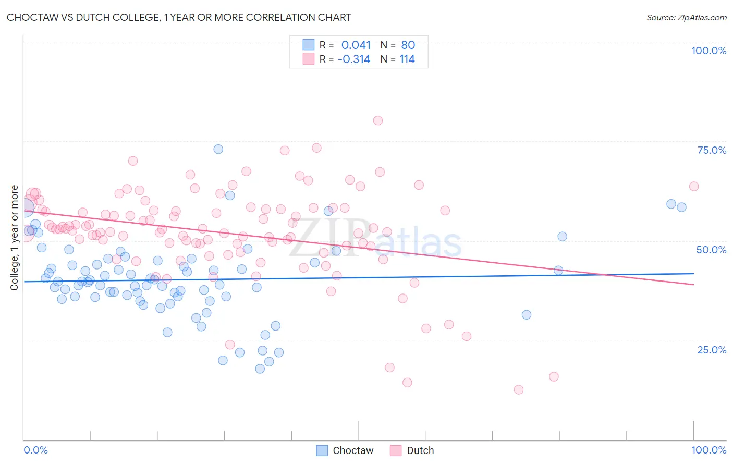Click the highest blue Choctaw point near 73%
733x465 pixels.
[218, 149]
